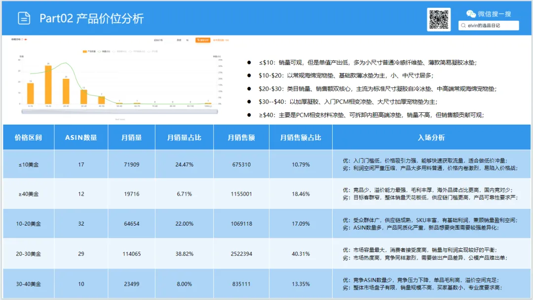Click the WeChat logo icon
The width and height of the screenshot is (533, 300).
point(471,14)
